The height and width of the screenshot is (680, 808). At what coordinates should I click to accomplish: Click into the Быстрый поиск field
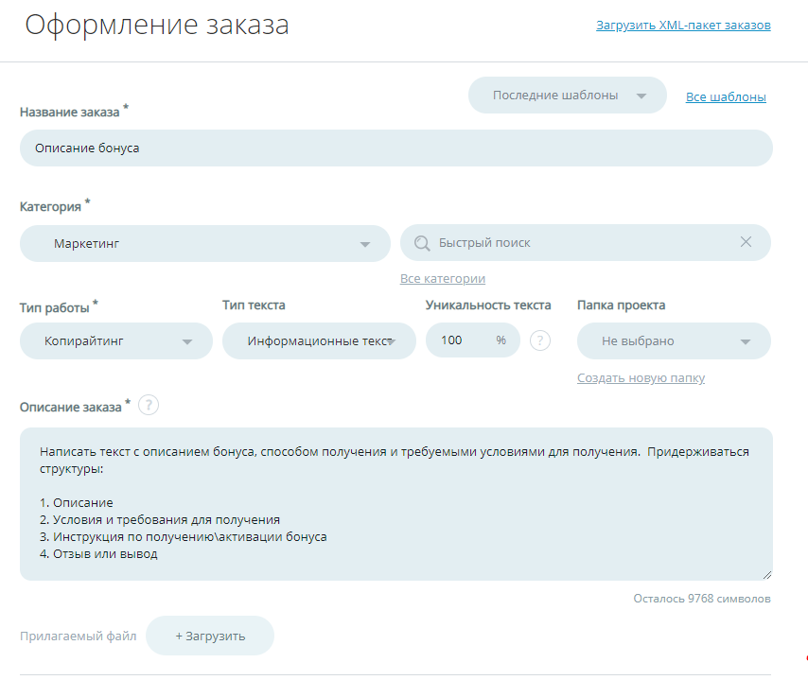coord(586,243)
